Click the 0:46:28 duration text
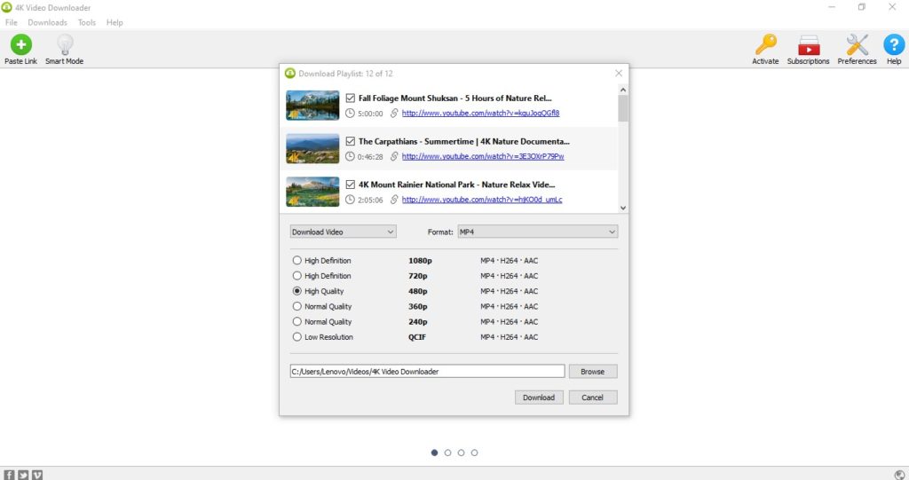 tap(370, 156)
